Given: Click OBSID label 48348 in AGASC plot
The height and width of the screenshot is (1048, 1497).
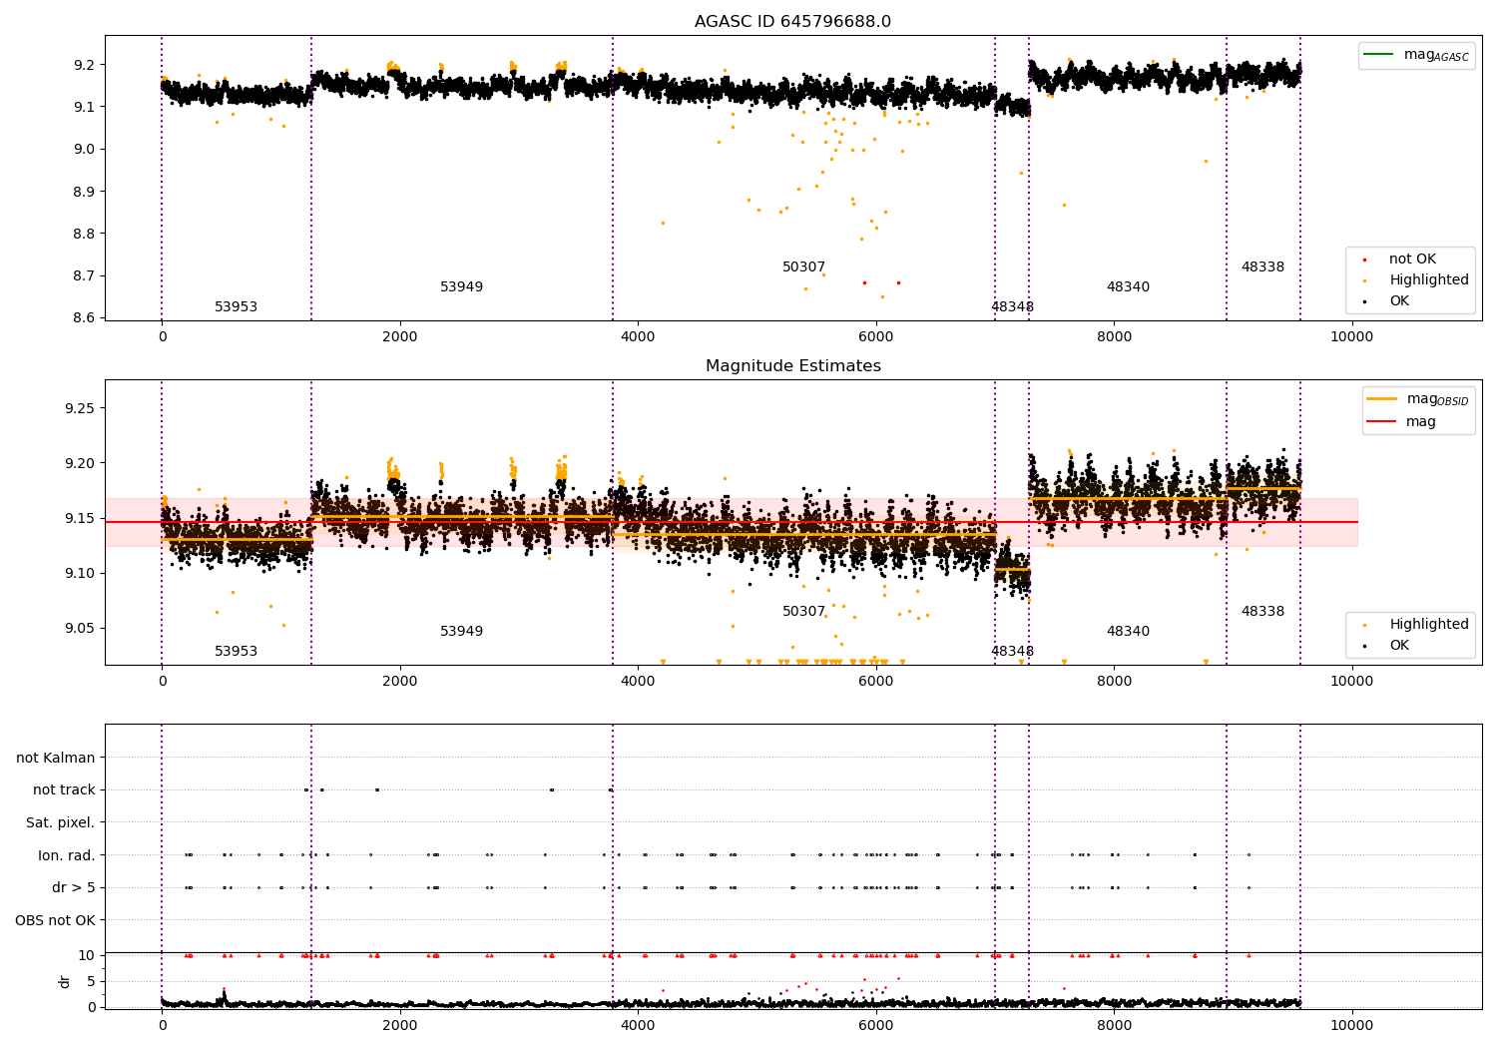Looking at the screenshot, I should point(1012,307).
